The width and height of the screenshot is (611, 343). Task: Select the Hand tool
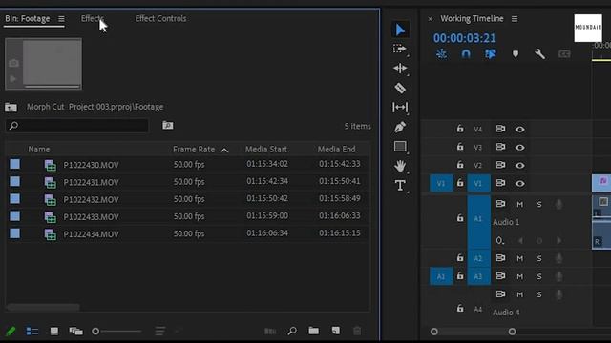400,166
